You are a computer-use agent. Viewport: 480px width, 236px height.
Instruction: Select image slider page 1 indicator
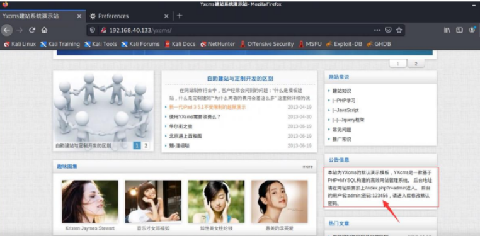click(137, 145)
